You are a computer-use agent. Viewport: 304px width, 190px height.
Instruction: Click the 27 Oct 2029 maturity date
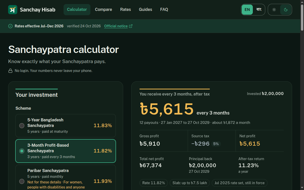(x=199, y=172)
